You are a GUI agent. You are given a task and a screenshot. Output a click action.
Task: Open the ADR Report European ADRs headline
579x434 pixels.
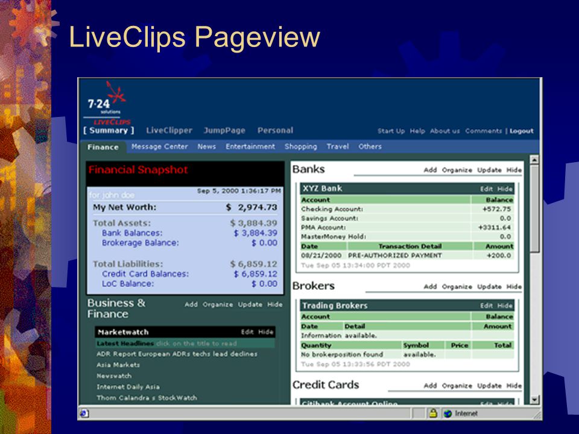pos(177,354)
